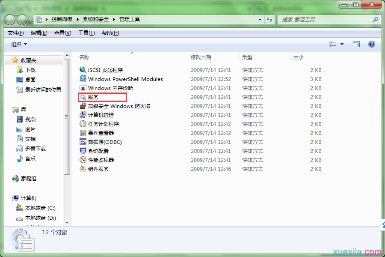This screenshot has width=385, height=257.
Task: Select the 服务 gear icon
Action: pos(83,97)
